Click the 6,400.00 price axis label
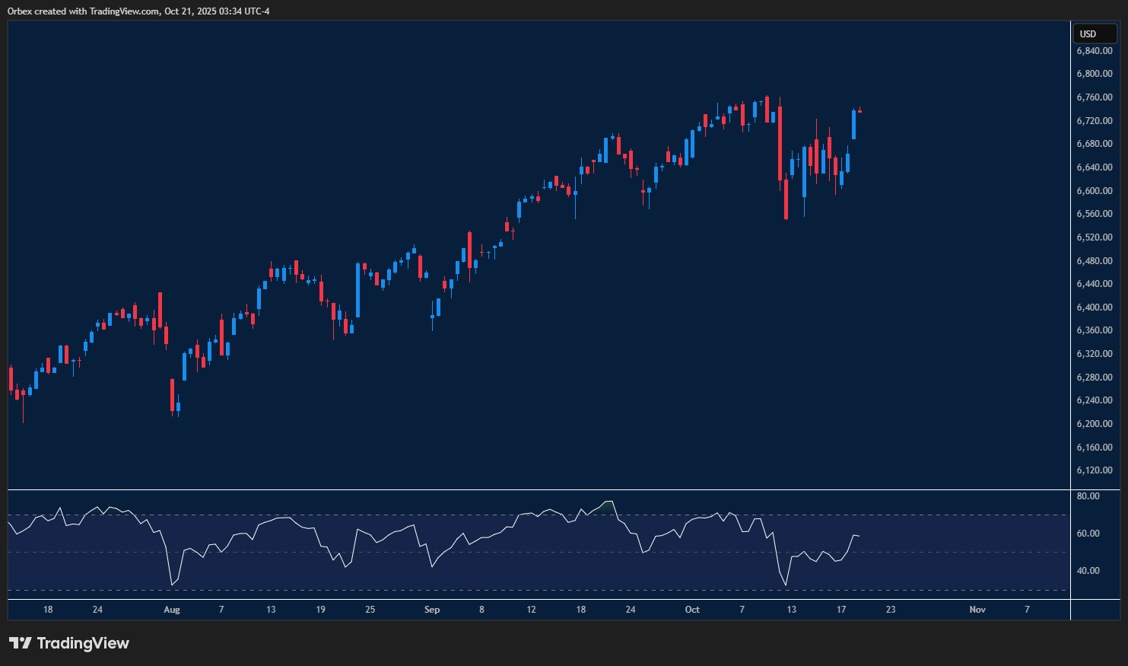 pos(1094,308)
